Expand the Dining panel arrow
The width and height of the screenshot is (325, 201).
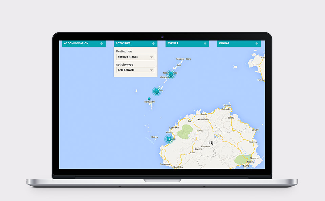point(257,44)
